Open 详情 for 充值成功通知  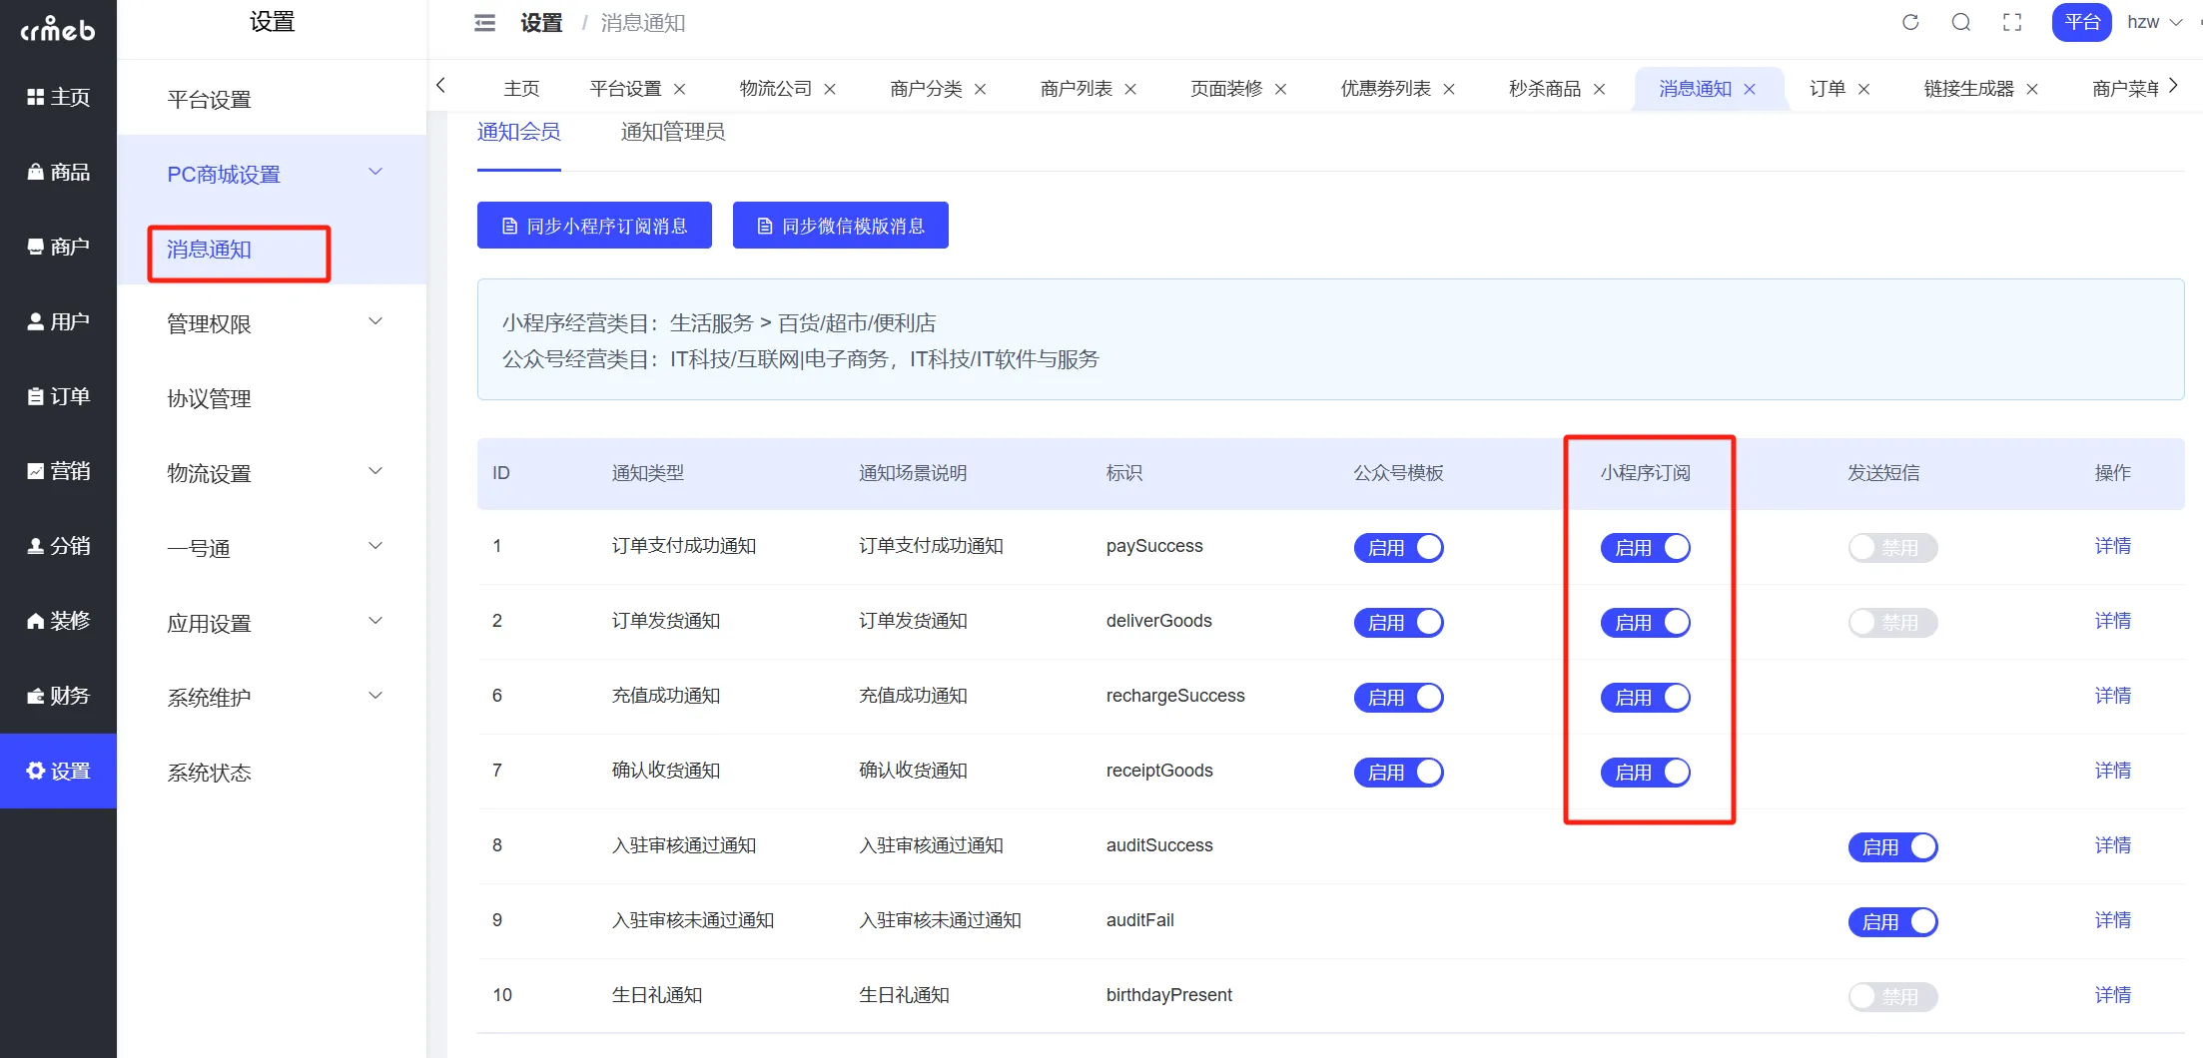[x=2112, y=696]
